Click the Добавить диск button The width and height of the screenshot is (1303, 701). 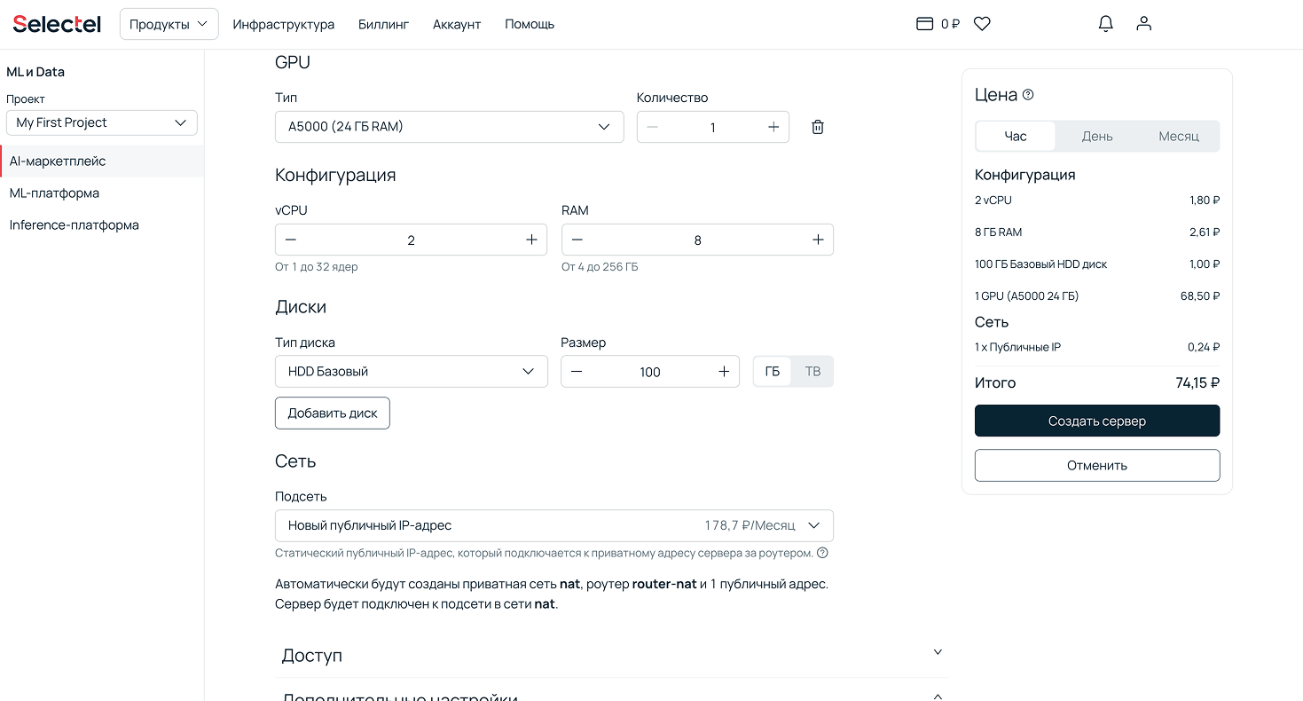333,414
